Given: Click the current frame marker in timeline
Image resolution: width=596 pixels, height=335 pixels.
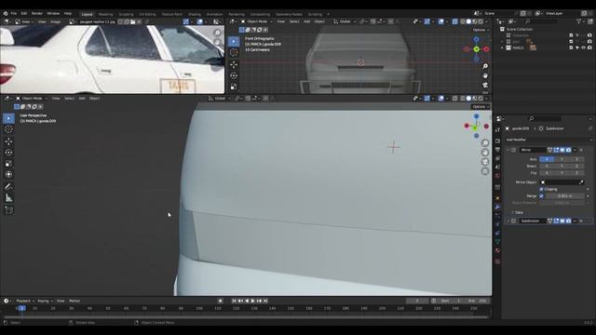Looking at the screenshot, I should coord(21,308).
